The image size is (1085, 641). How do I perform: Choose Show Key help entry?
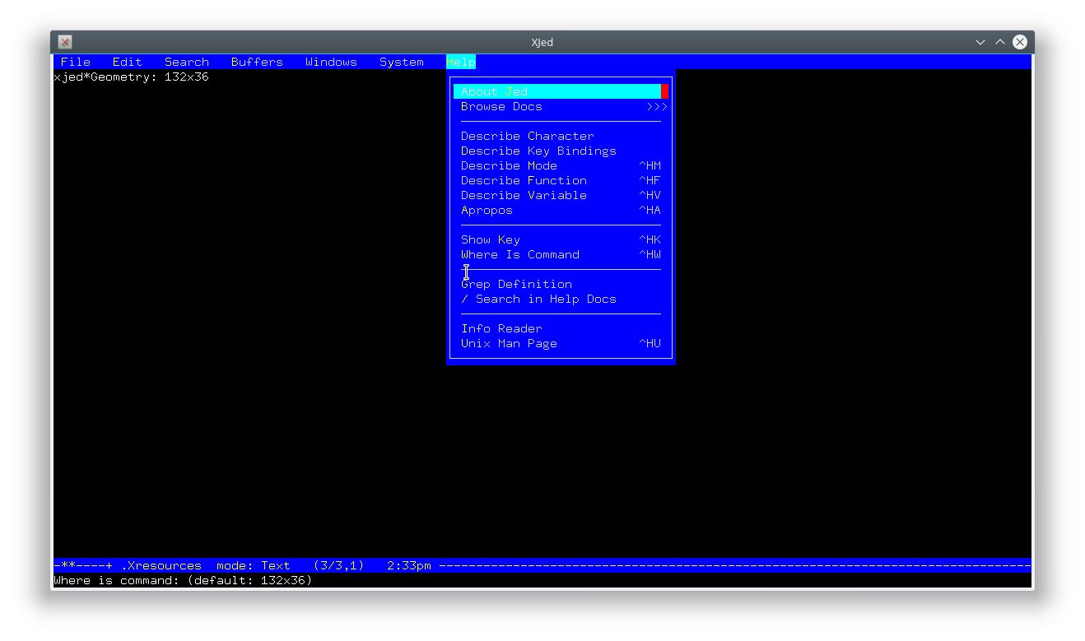pos(491,239)
